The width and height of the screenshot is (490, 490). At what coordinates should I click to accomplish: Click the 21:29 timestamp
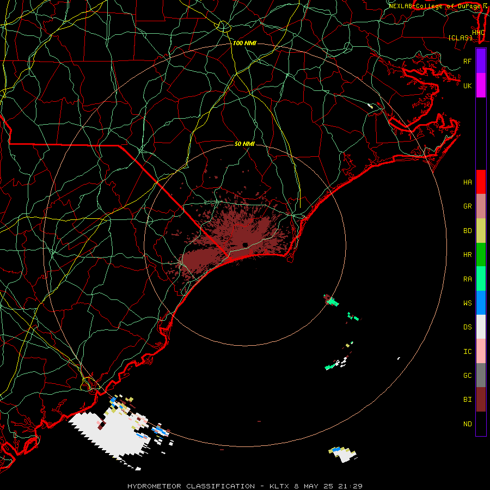[x=351, y=486]
